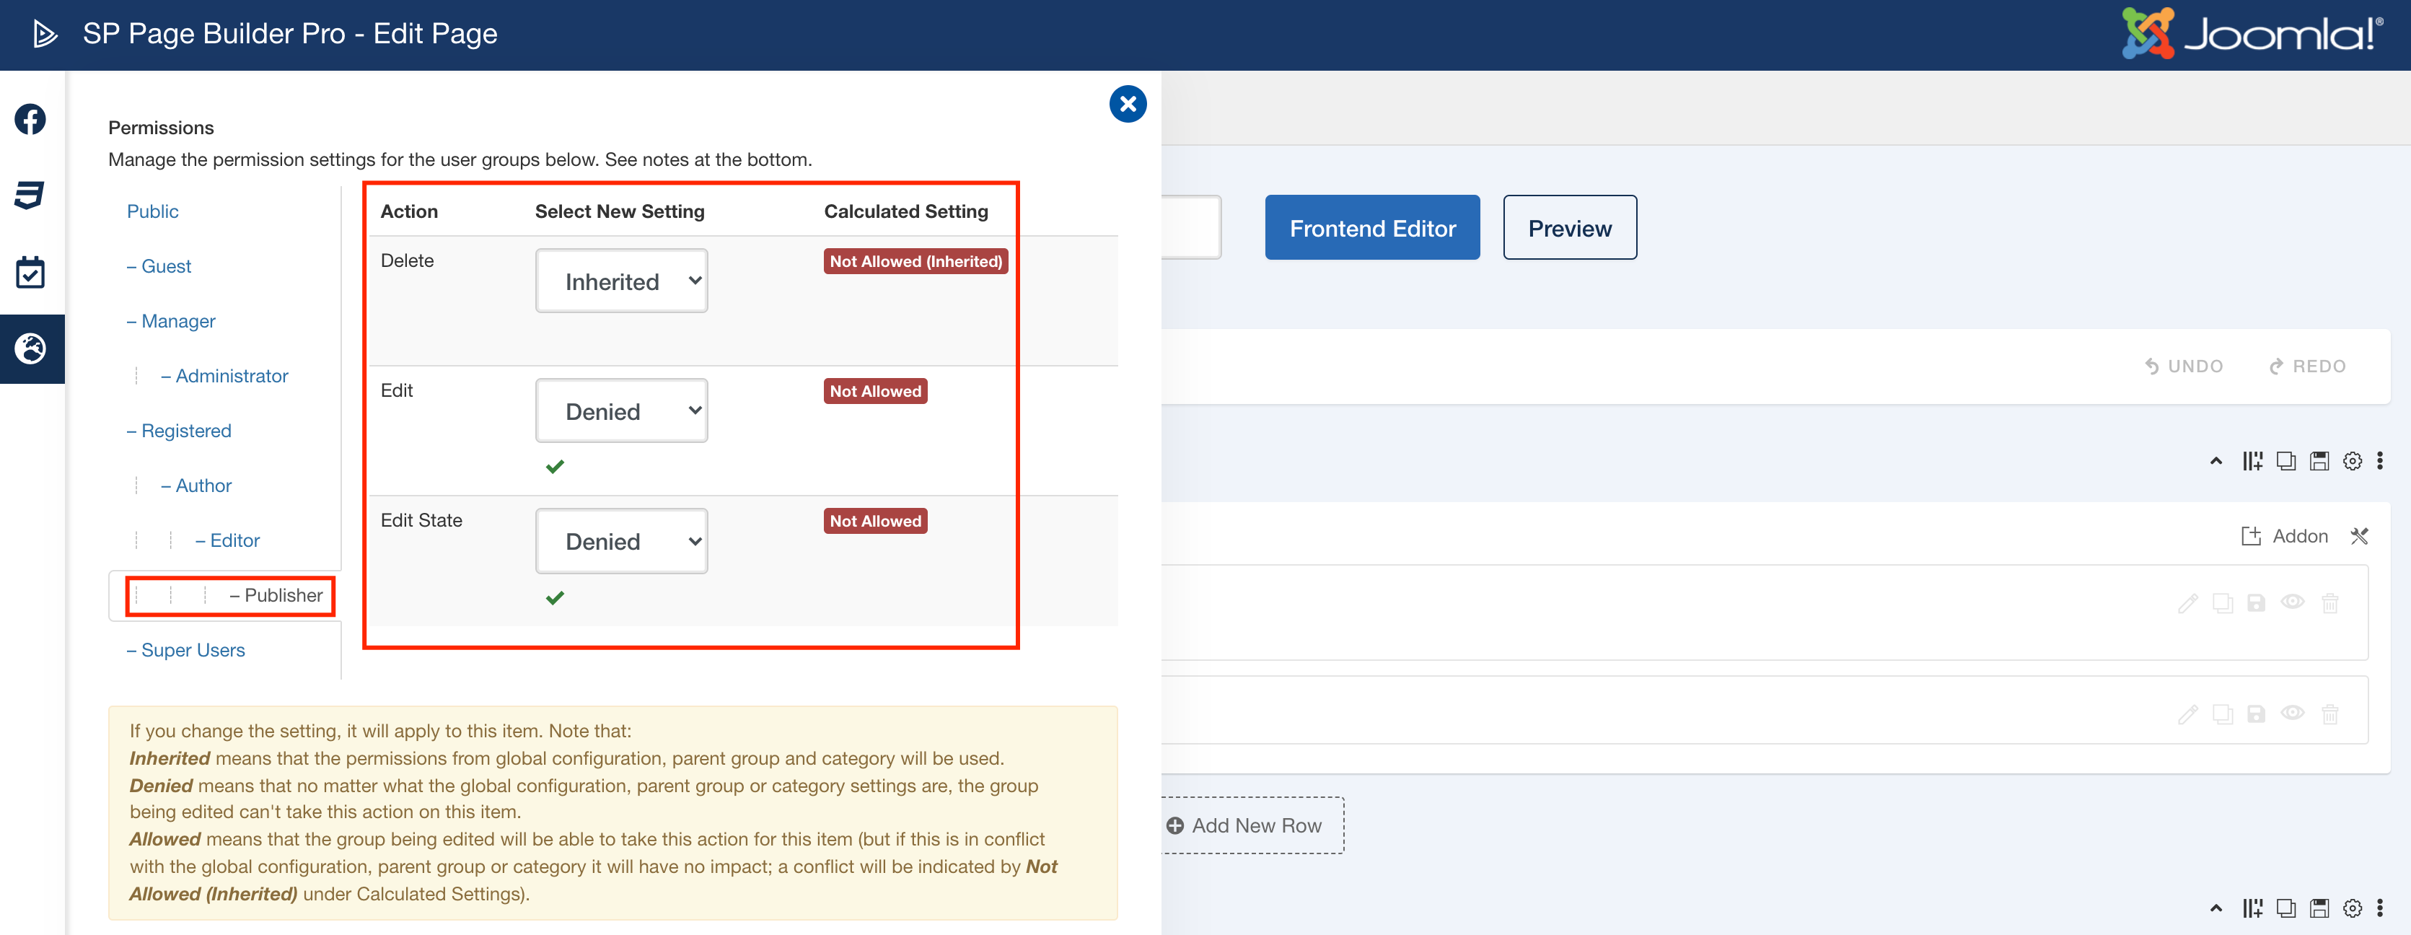This screenshot has width=2411, height=935.
Task: Click add columns icon in upper row
Action: (x=2252, y=460)
